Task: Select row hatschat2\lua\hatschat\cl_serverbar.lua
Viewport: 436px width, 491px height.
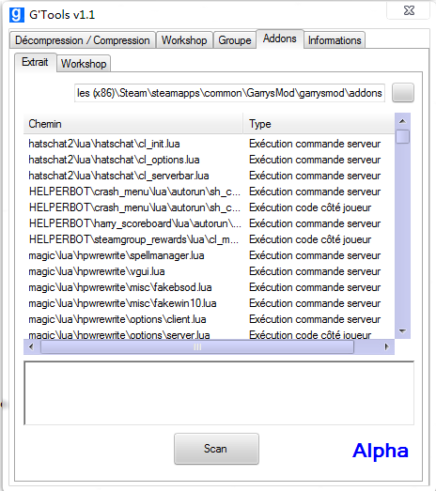Action: pyautogui.click(x=209, y=176)
